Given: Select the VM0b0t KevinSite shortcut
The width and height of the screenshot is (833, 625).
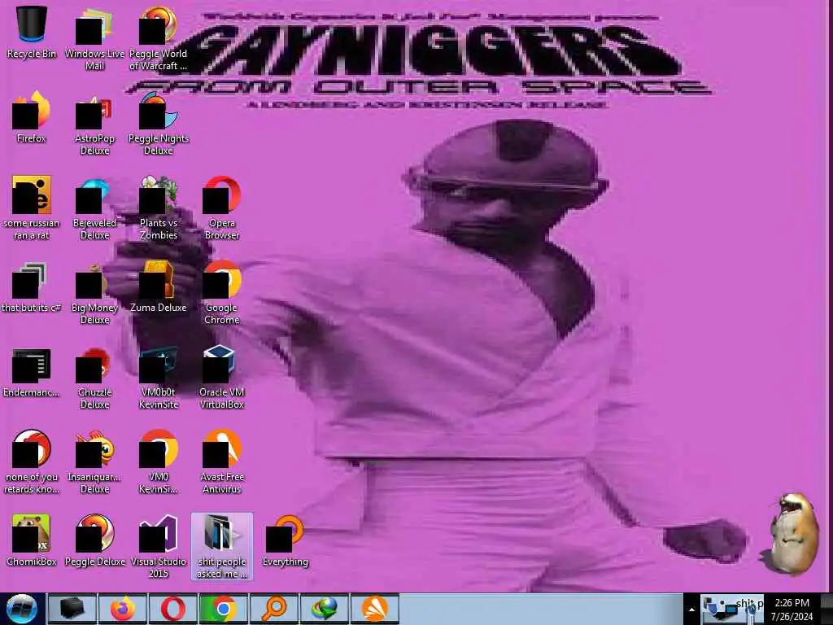Looking at the screenshot, I should point(159,378).
